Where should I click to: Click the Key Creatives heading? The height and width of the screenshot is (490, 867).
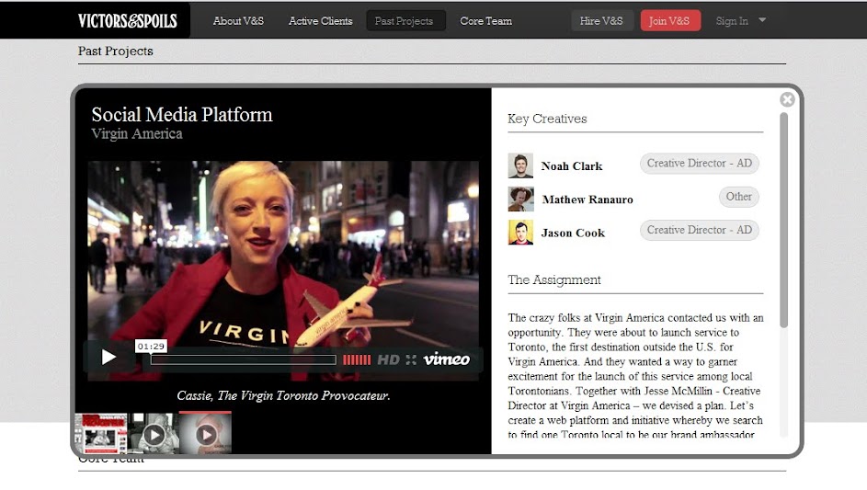547,119
